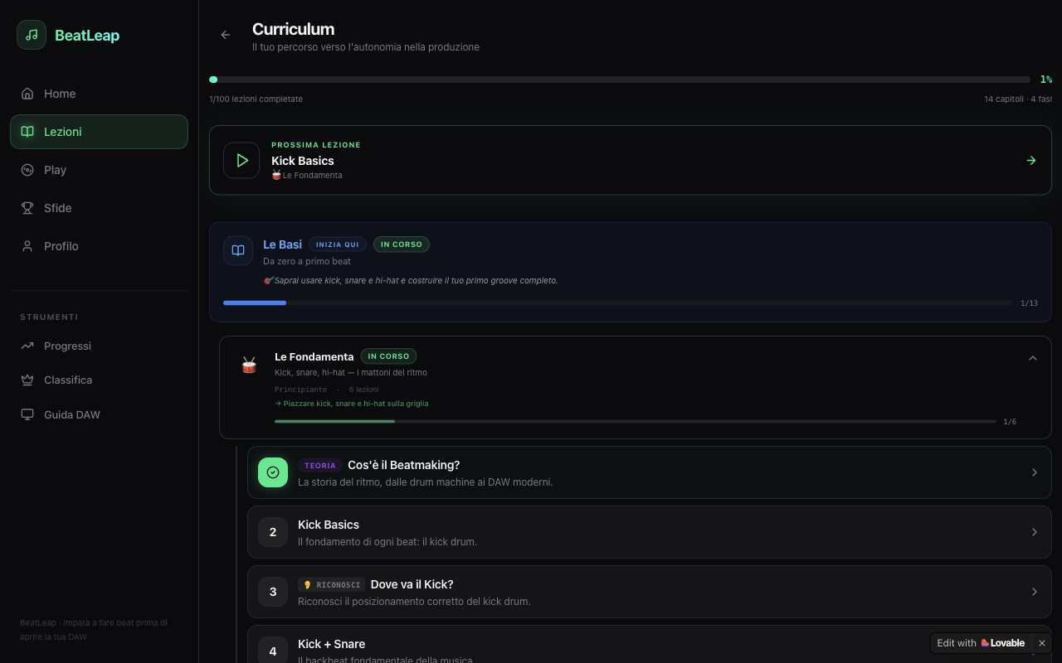Image resolution: width=1062 pixels, height=663 pixels.
Task: Click the RICONOSCI tag on lesson 3
Action: [x=331, y=585]
